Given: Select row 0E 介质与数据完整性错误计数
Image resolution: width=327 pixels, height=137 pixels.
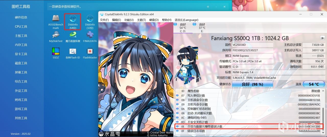Looking at the screenshot, I should coord(248,127).
